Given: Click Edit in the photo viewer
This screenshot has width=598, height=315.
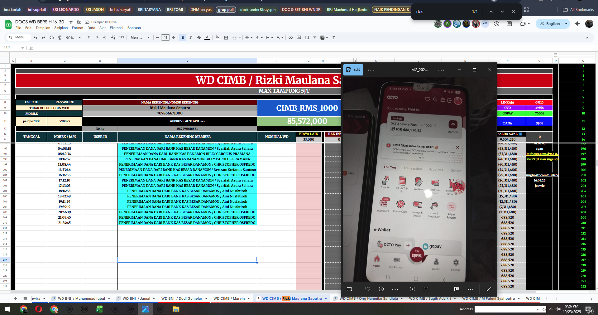Looking at the screenshot, I should coord(353,70).
